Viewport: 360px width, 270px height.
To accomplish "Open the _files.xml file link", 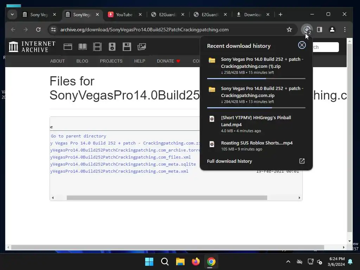I will tap(121, 157).
